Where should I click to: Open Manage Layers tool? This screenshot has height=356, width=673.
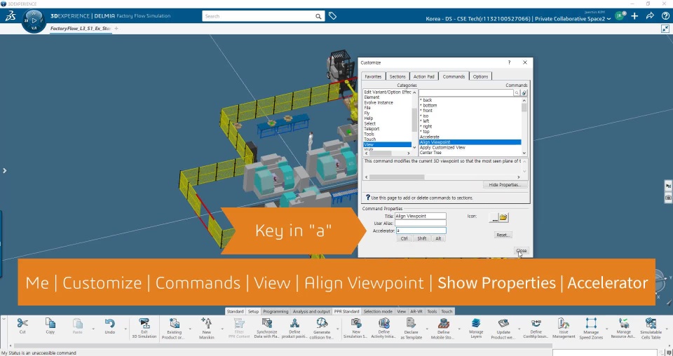pyautogui.click(x=475, y=323)
